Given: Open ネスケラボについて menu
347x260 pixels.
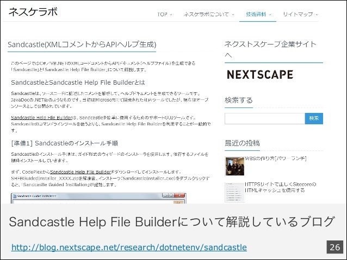Looking at the screenshot, I should click(x=206, y=14).
